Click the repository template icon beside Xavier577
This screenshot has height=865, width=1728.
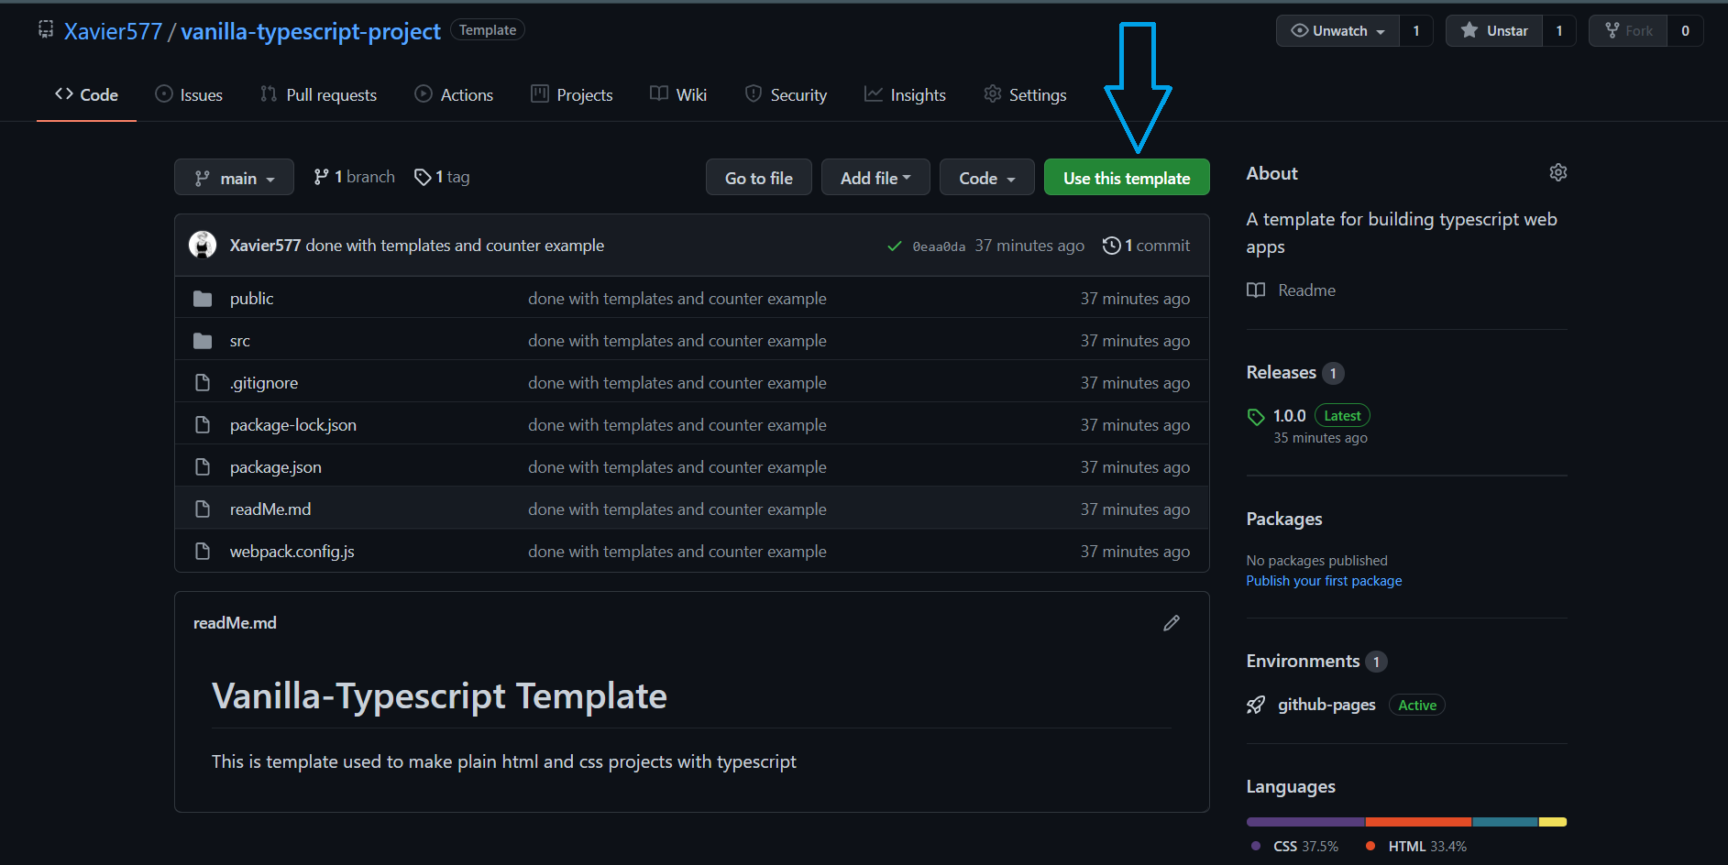(46, 30)
